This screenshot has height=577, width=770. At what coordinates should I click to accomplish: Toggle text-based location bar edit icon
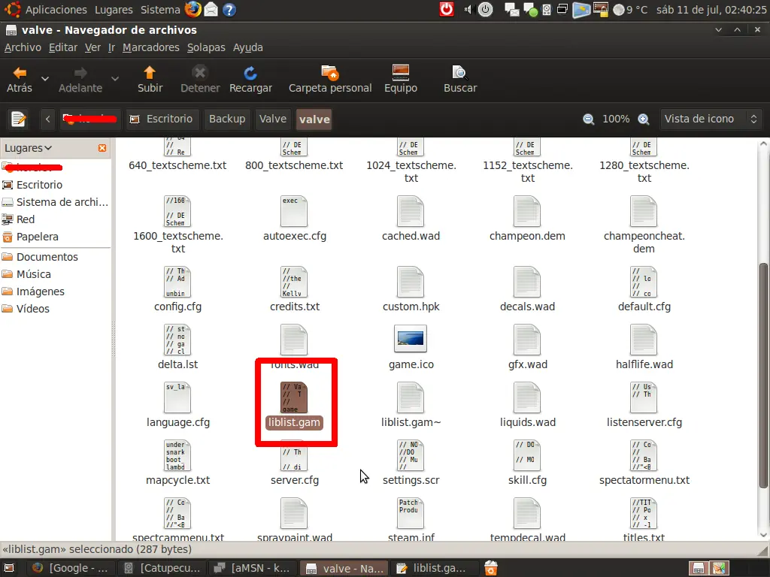click(x=19, y=119)
